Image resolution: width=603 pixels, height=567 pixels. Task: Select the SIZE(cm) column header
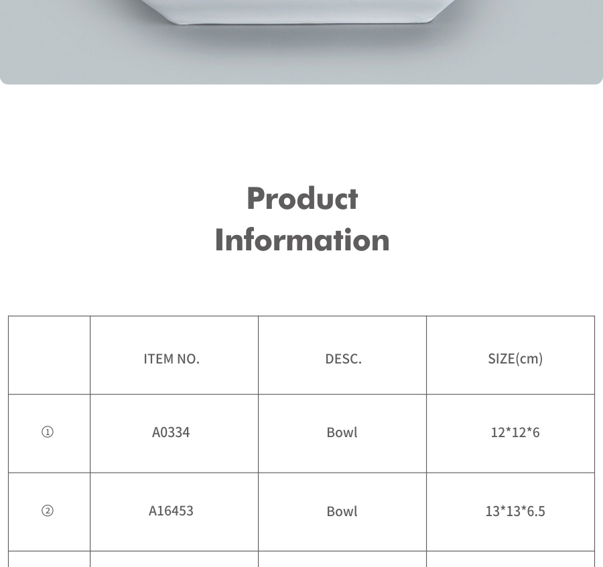(515, 359)
